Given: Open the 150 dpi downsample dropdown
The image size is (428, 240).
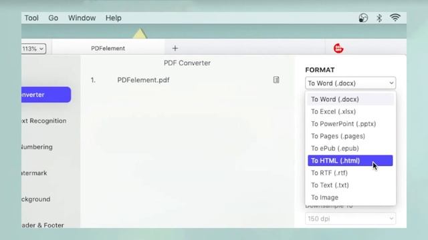Looking at the screenshot, I should (x=350, y=219).
